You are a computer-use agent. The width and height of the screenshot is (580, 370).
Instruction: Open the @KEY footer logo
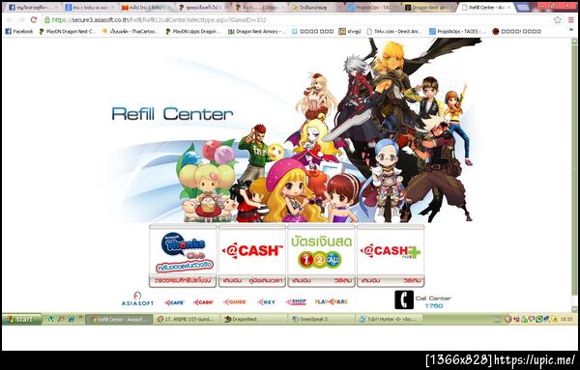tap(267, 302)
